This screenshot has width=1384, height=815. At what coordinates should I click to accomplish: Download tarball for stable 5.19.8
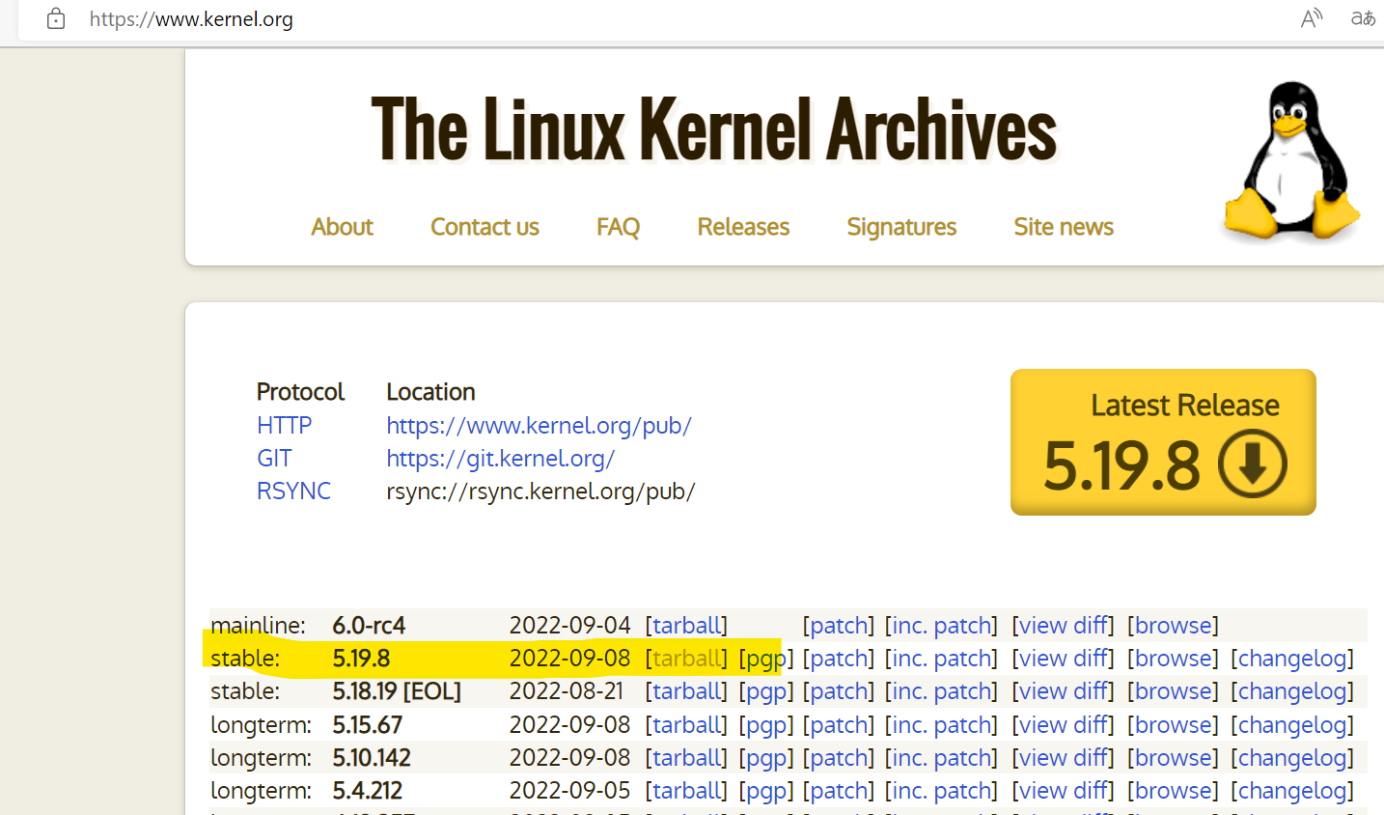[x=687, y=659]
